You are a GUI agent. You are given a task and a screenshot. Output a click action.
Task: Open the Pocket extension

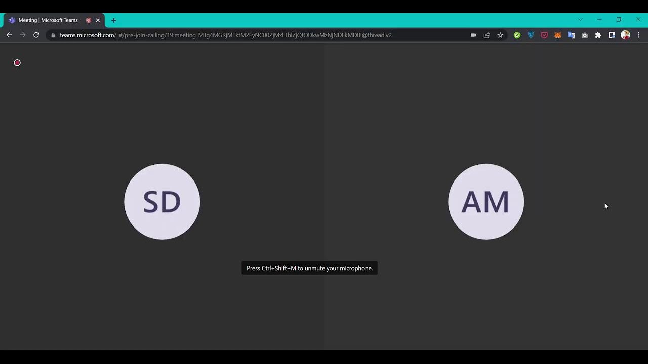(x=544, y=35)
